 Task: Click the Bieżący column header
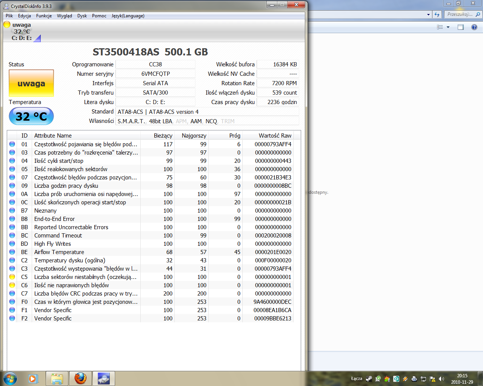click(158, 135)
